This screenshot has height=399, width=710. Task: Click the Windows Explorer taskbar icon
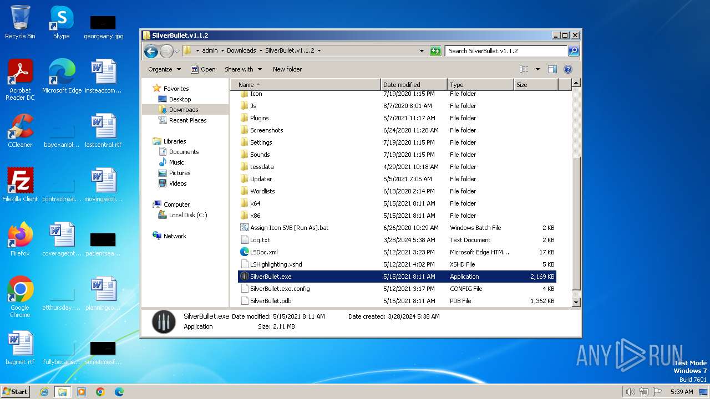62,392
